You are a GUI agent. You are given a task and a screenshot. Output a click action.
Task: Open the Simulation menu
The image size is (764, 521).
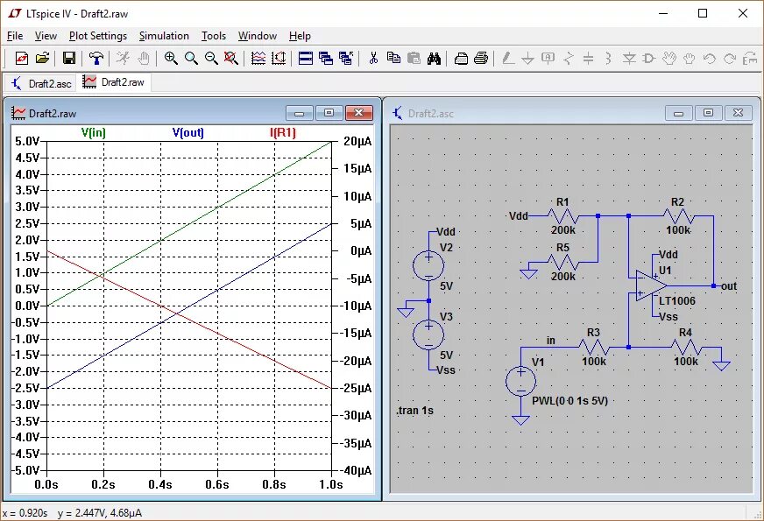pos(164,36)
